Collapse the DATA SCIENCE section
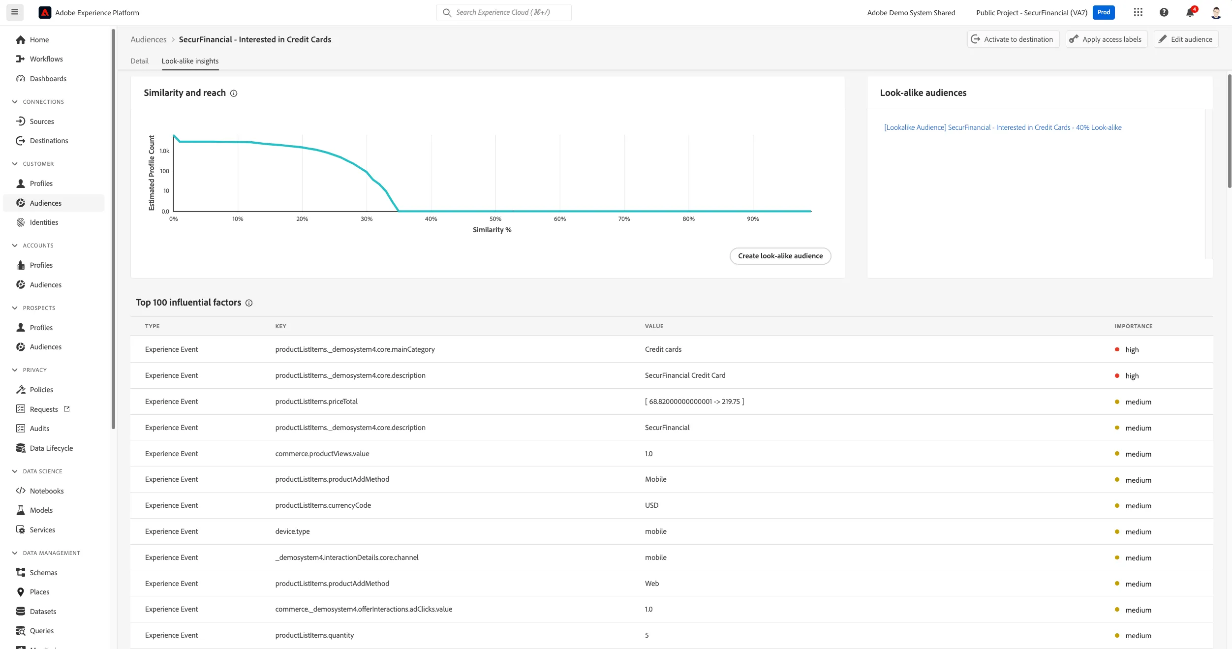The image size is (1232, 649). coord(15,471)
